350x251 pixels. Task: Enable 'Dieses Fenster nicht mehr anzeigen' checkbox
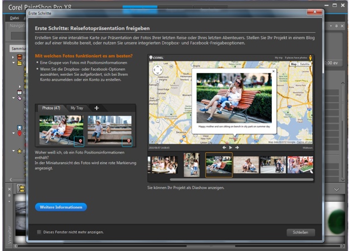coord(39,232)
